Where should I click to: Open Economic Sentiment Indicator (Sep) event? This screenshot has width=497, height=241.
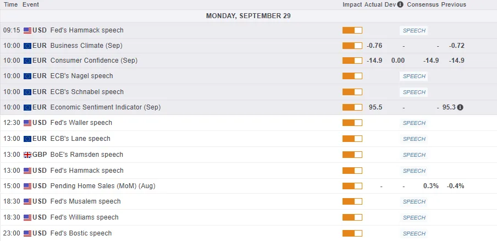coord(105,107)
